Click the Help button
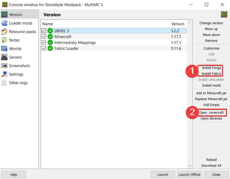This screenshot has width=230, height=179. 14,175
